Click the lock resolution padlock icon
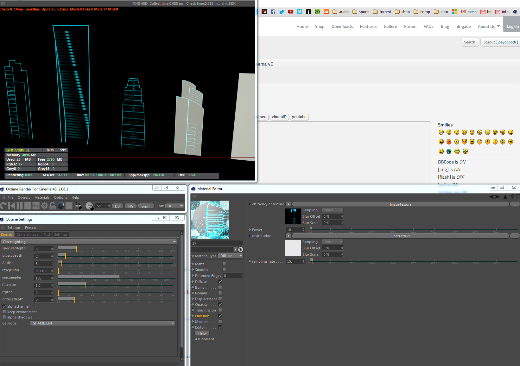This screenshot has height=366, width=520. point(53,206)
